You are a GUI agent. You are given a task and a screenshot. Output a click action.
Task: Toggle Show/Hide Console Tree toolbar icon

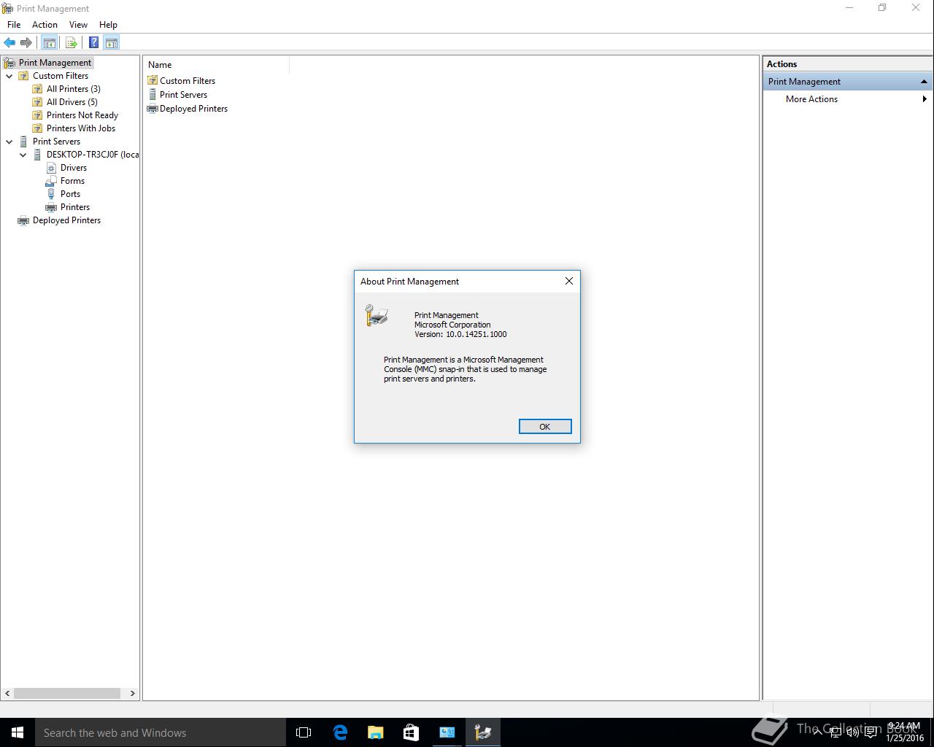click(49, 43)
